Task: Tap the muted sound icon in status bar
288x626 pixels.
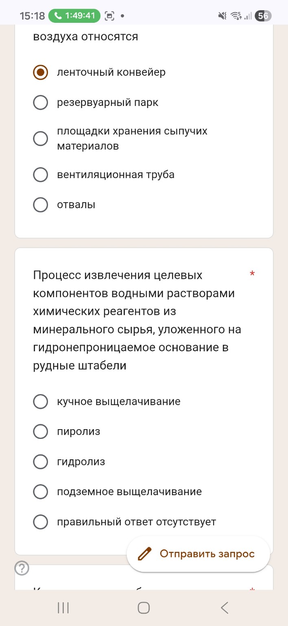Action: (x=222, y=16)
